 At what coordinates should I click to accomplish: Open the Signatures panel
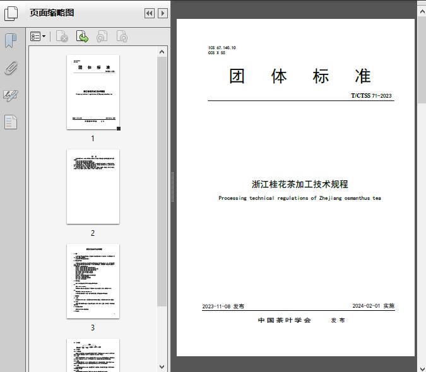pyautogui.click(x=11, y=95)
